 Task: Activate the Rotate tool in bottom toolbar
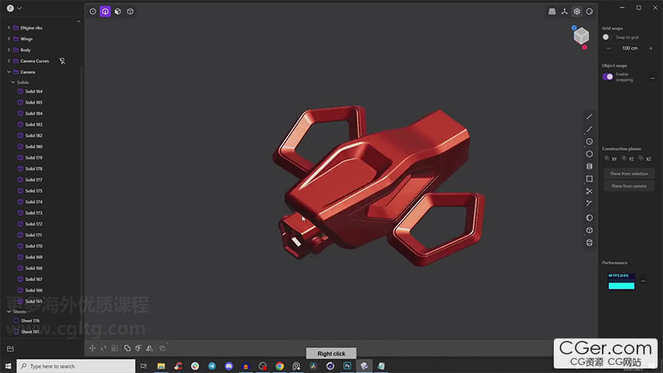click(x=104, y=348)
